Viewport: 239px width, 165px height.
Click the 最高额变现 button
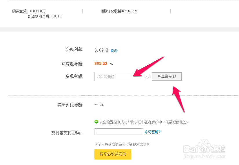[167, 76]
